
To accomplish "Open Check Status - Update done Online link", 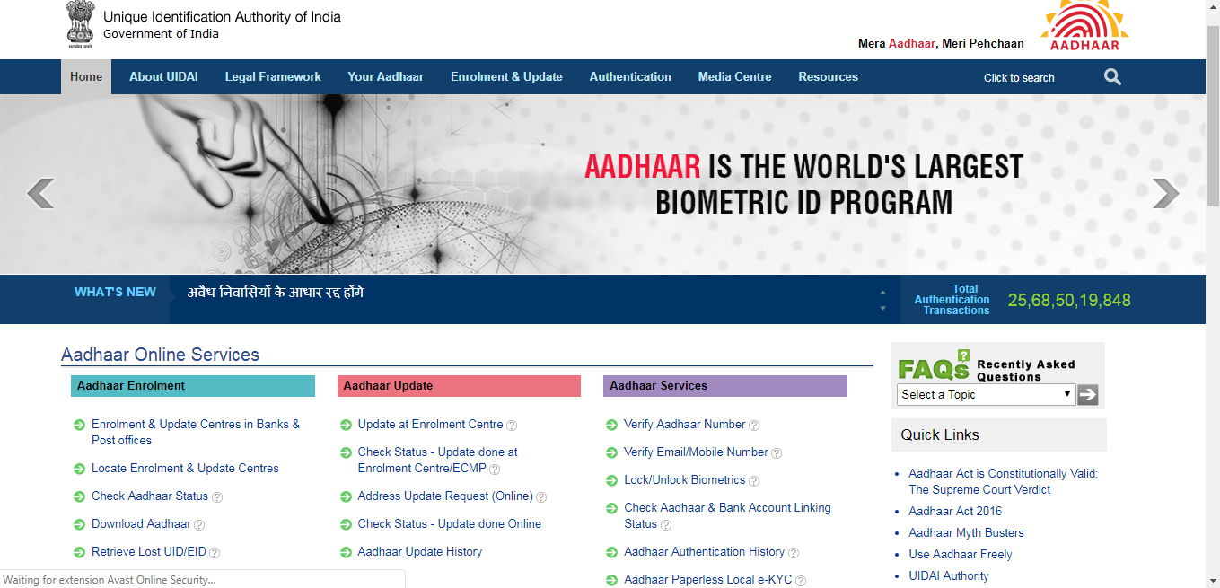I will pos(450,523).
